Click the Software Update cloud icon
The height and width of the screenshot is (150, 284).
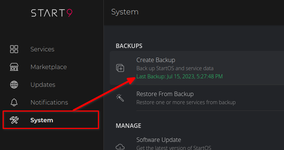coord(120,146)
